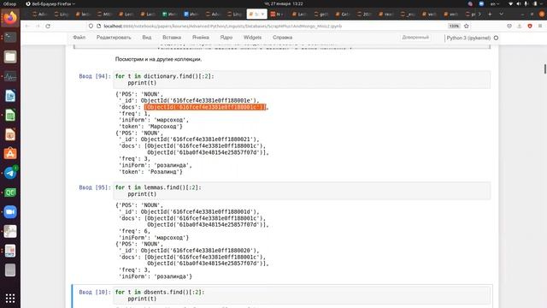The image size is (547, 308).
Task: Open the Обзор activities overview
Action: [9, 3]
